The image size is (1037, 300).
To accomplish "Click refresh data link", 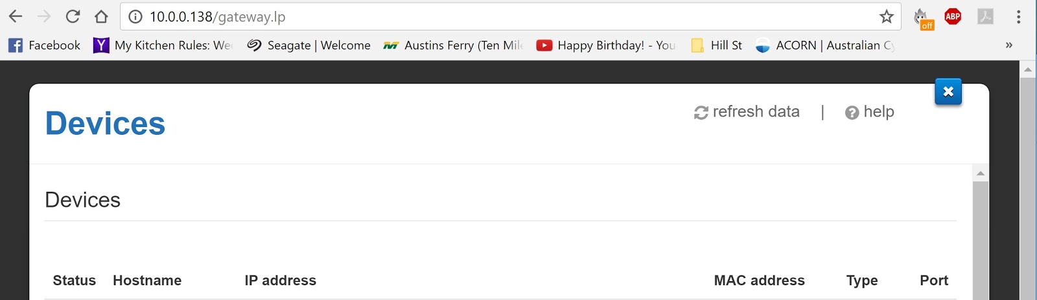I will [x=747, y=112].
